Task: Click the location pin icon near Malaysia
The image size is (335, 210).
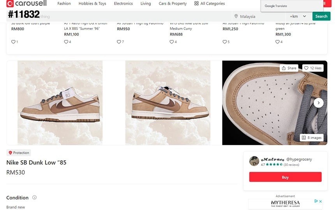Action: pyautogui.click(x=236, y=16)
